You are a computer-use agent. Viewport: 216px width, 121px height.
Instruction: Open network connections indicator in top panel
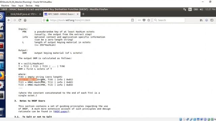click(x=185, y=9)
